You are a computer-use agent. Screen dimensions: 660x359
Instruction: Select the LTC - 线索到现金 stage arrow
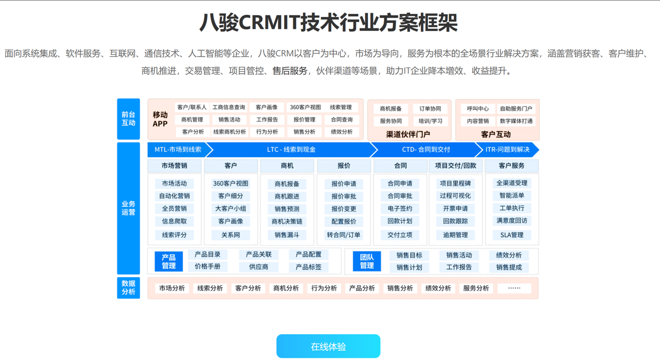click(291, 150)
